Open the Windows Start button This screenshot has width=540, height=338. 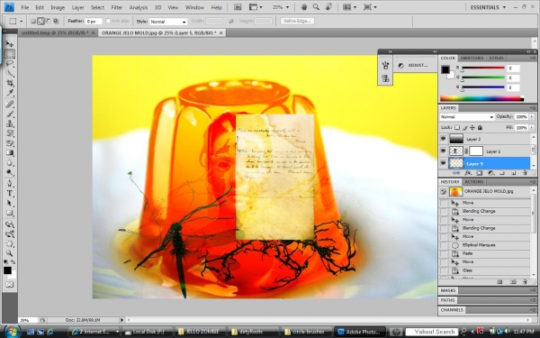pyautogui.click(x=12, y=331)
